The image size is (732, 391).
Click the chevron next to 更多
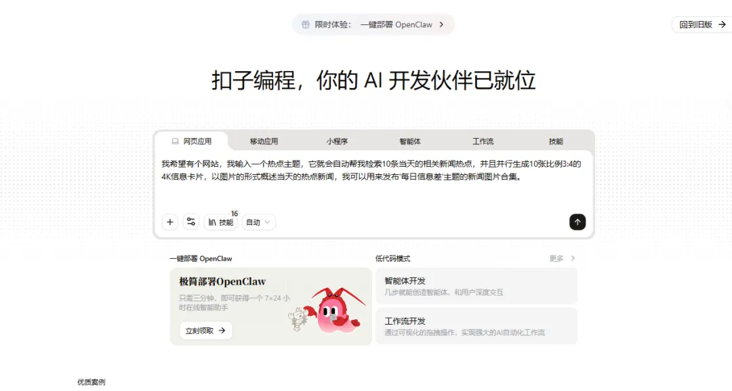point(573,258)
